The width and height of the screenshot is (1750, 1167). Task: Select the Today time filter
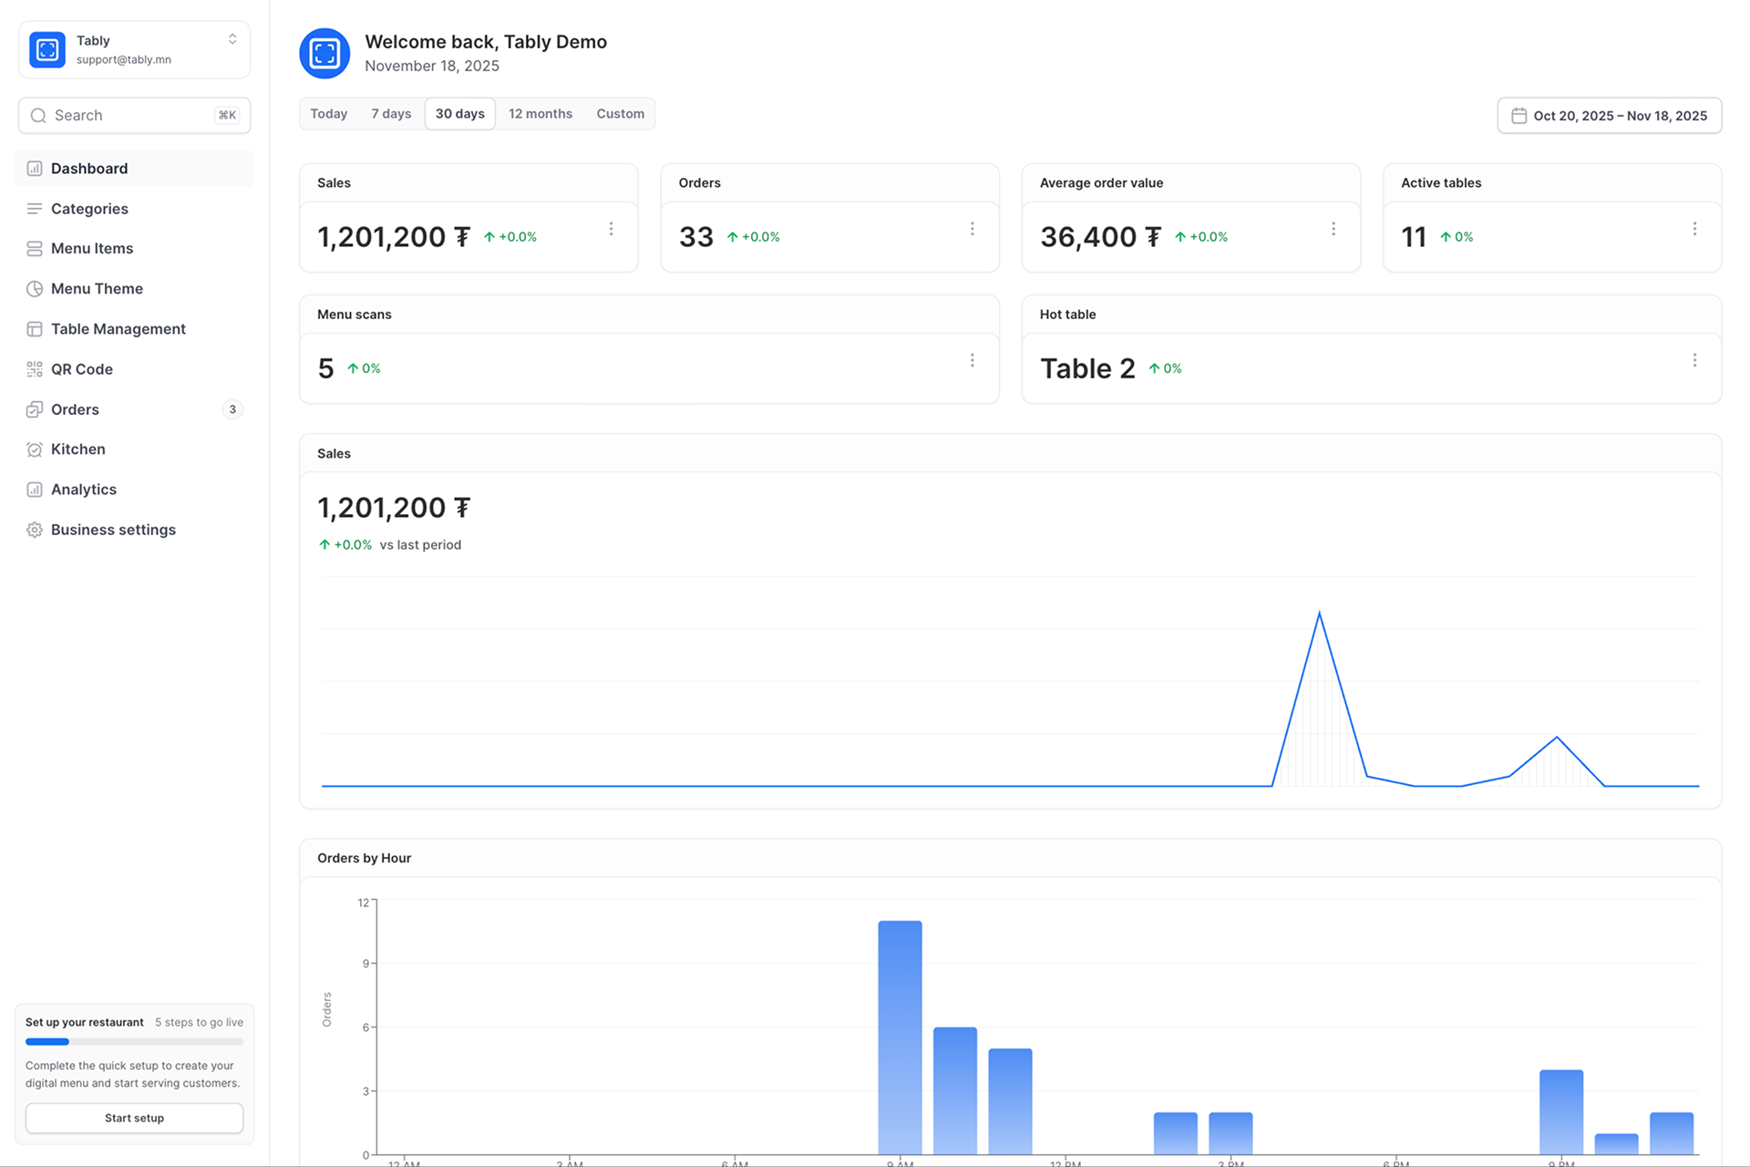tap(328, 113)
